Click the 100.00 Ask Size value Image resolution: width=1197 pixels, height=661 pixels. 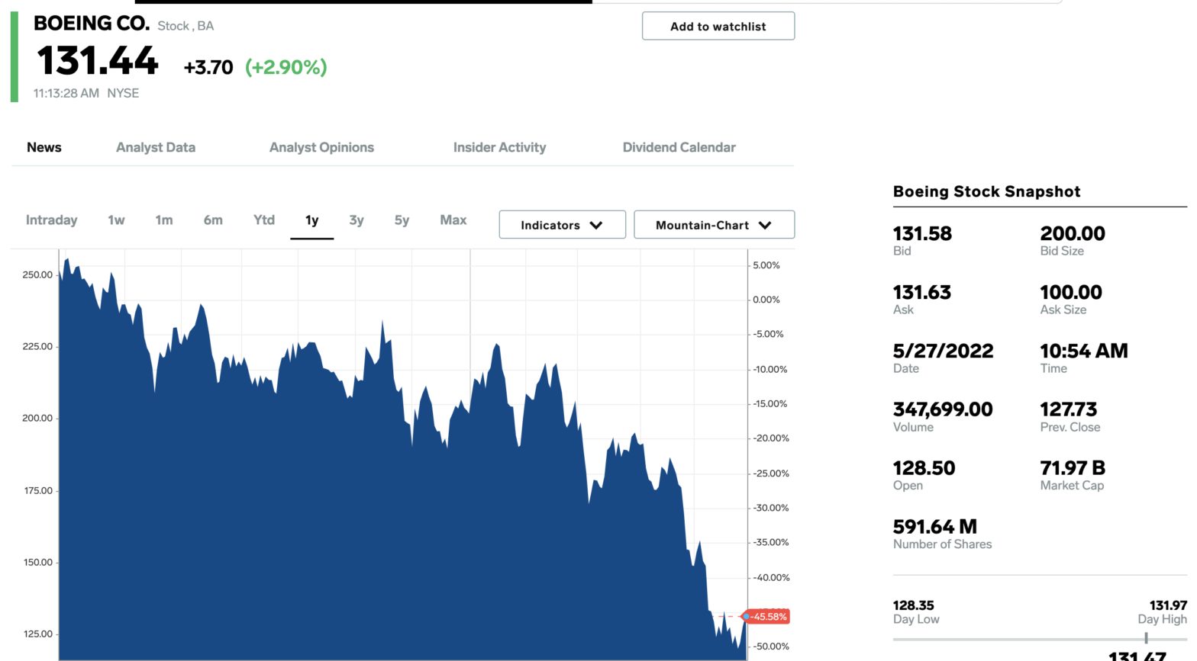click(x=1071, y=292)
